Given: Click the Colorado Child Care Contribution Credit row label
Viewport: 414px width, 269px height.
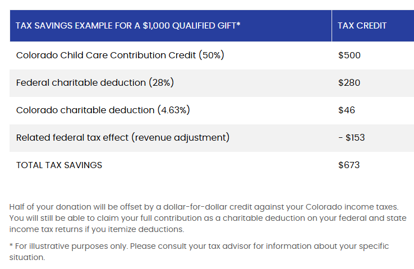Looking at the screenshot, I should click(x=120, y=55).
